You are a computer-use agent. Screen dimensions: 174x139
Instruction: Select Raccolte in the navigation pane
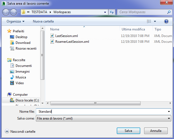19,60
